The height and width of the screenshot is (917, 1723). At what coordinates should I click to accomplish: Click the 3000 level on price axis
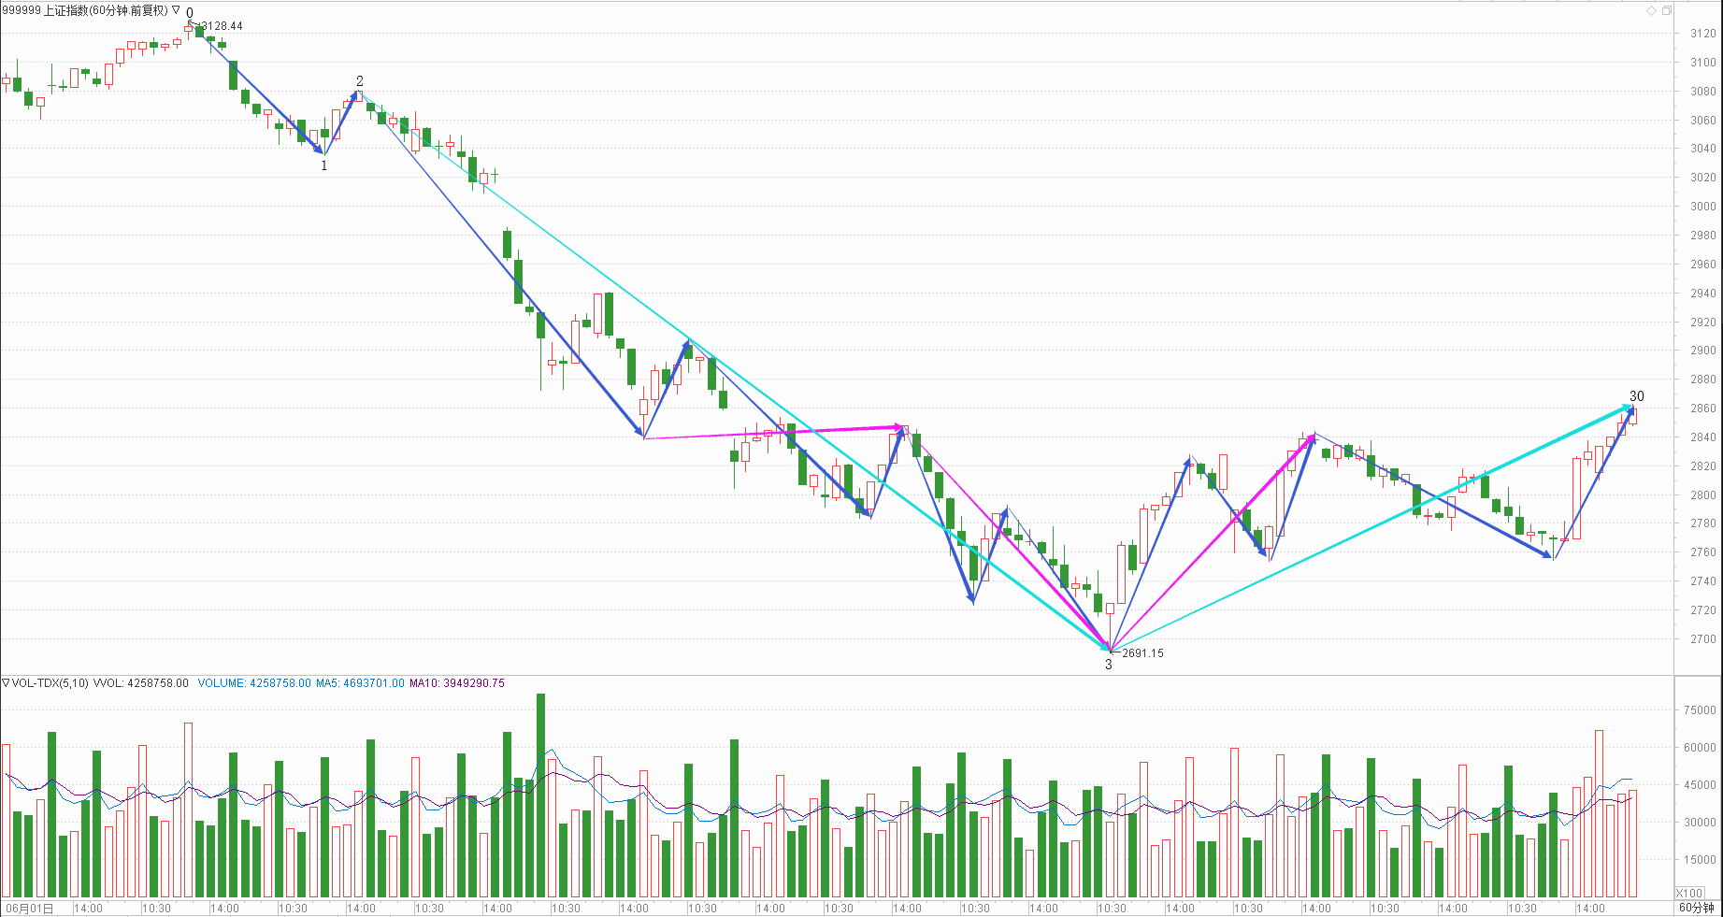tap(1702, 207)
